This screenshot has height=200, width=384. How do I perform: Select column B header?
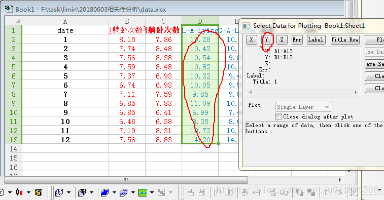(127, 21)
